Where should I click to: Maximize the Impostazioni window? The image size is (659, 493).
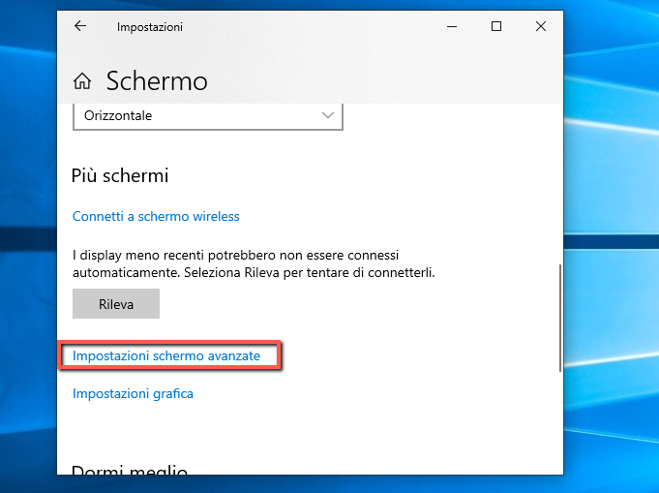(x=495, y=27)
